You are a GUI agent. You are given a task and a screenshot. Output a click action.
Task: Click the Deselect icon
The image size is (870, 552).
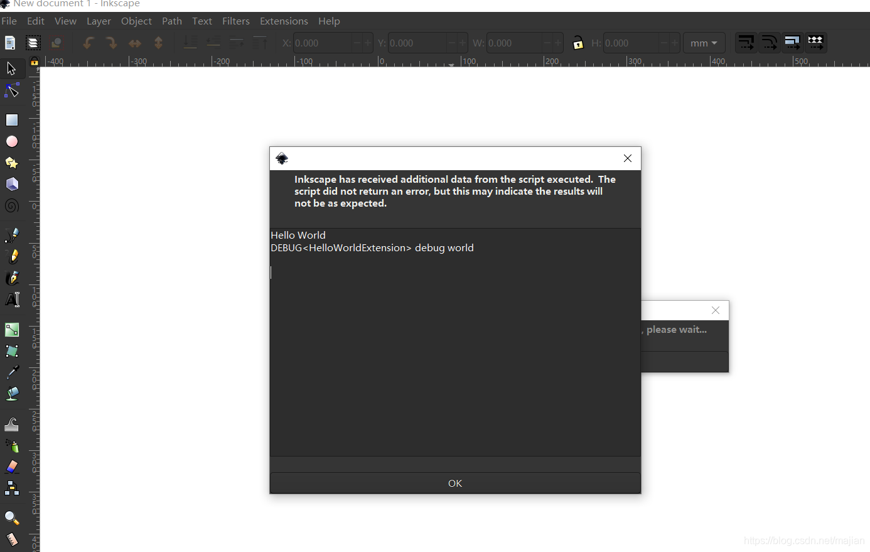[x=56, y=43]
